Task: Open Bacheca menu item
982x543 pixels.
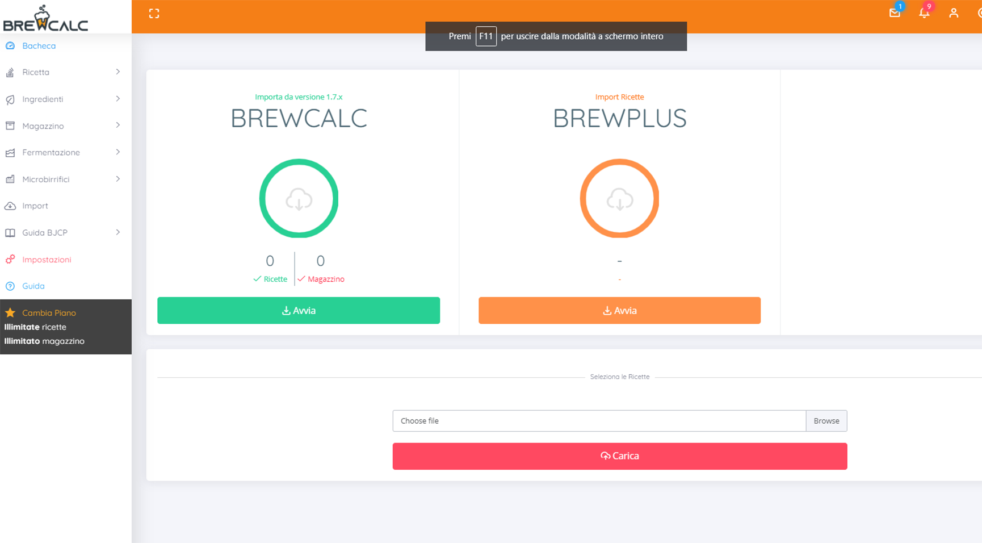Action: tap(39, 46)
